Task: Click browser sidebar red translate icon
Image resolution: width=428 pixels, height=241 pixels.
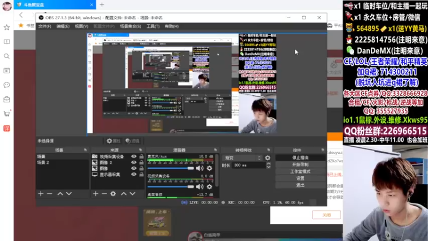Action: point(6,128)
